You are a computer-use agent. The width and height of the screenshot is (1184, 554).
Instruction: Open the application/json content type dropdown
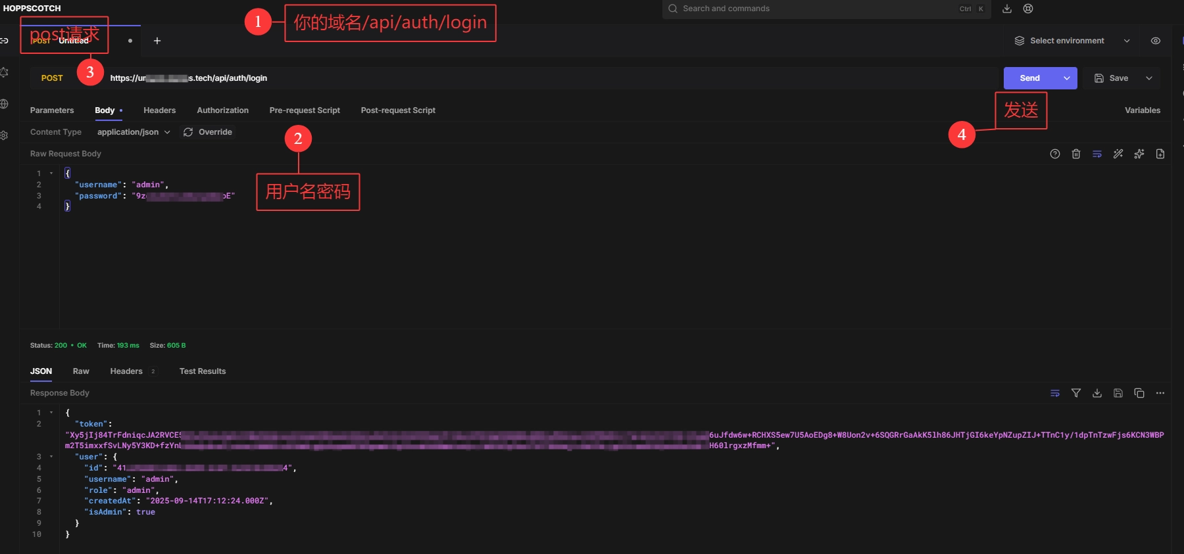pos(134,132)
